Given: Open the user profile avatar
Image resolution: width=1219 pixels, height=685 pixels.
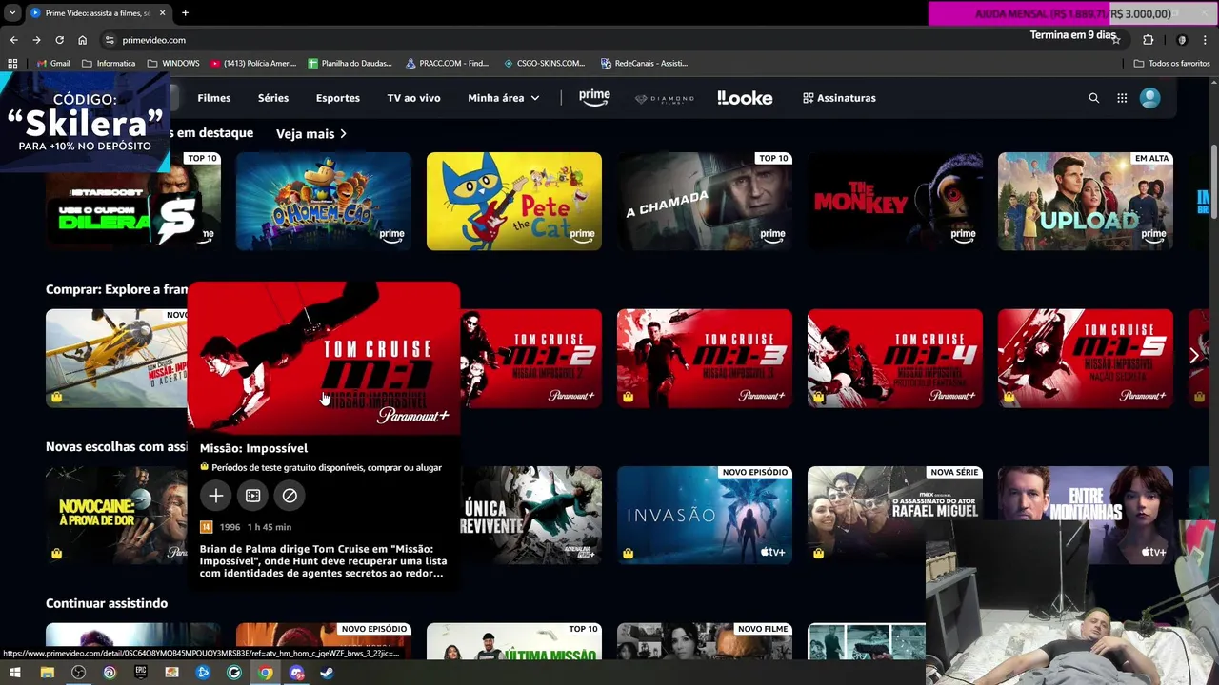Looking at the screenshot, I should pyautogui.click(x=1150, y=98).
